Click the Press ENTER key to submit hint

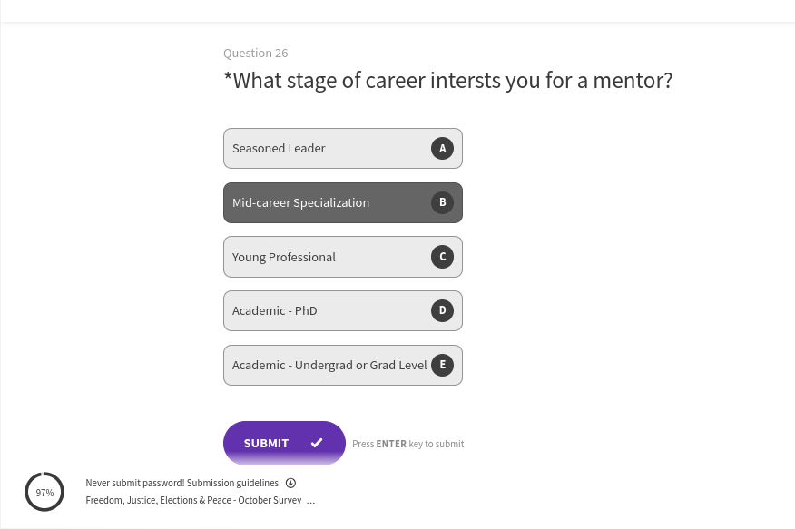(x=407, y=444)
